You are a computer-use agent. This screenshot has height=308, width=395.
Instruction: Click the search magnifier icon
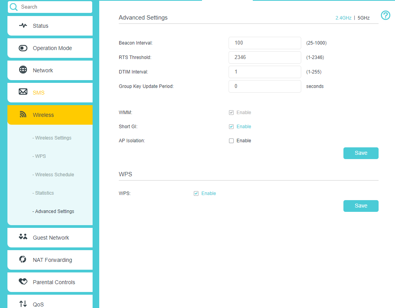click(14, 7)
